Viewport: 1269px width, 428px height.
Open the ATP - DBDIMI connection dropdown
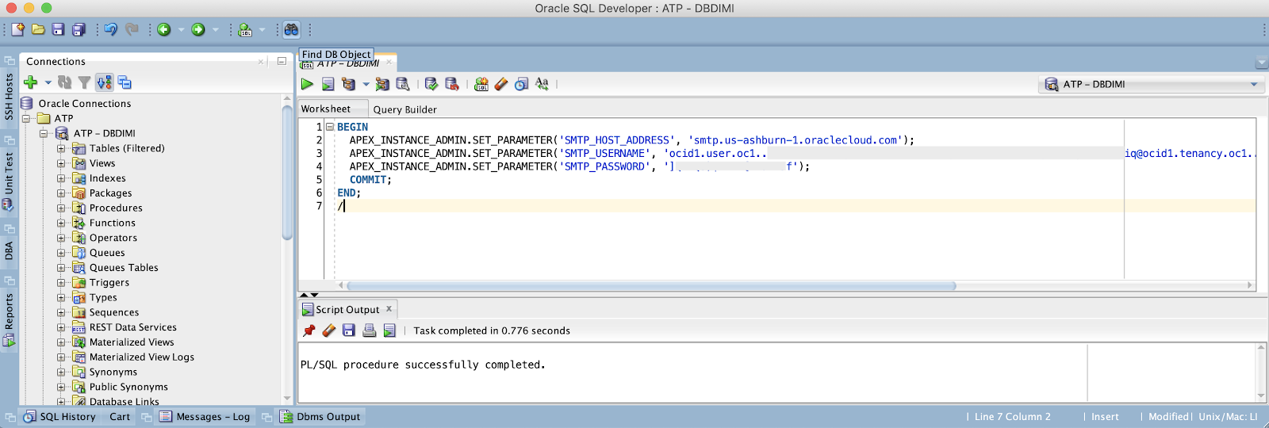1152,84
